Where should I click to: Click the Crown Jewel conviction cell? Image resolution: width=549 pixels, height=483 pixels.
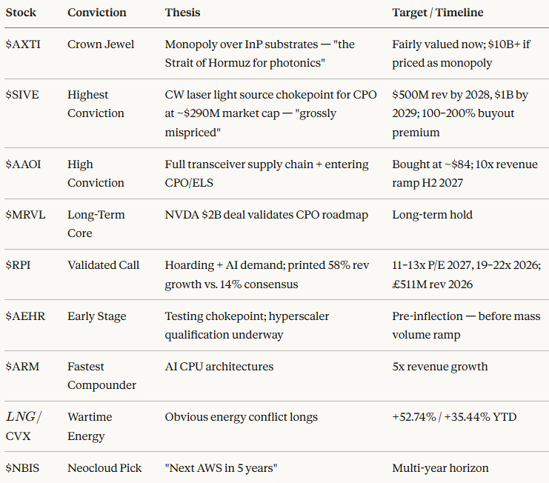point(101,44)
